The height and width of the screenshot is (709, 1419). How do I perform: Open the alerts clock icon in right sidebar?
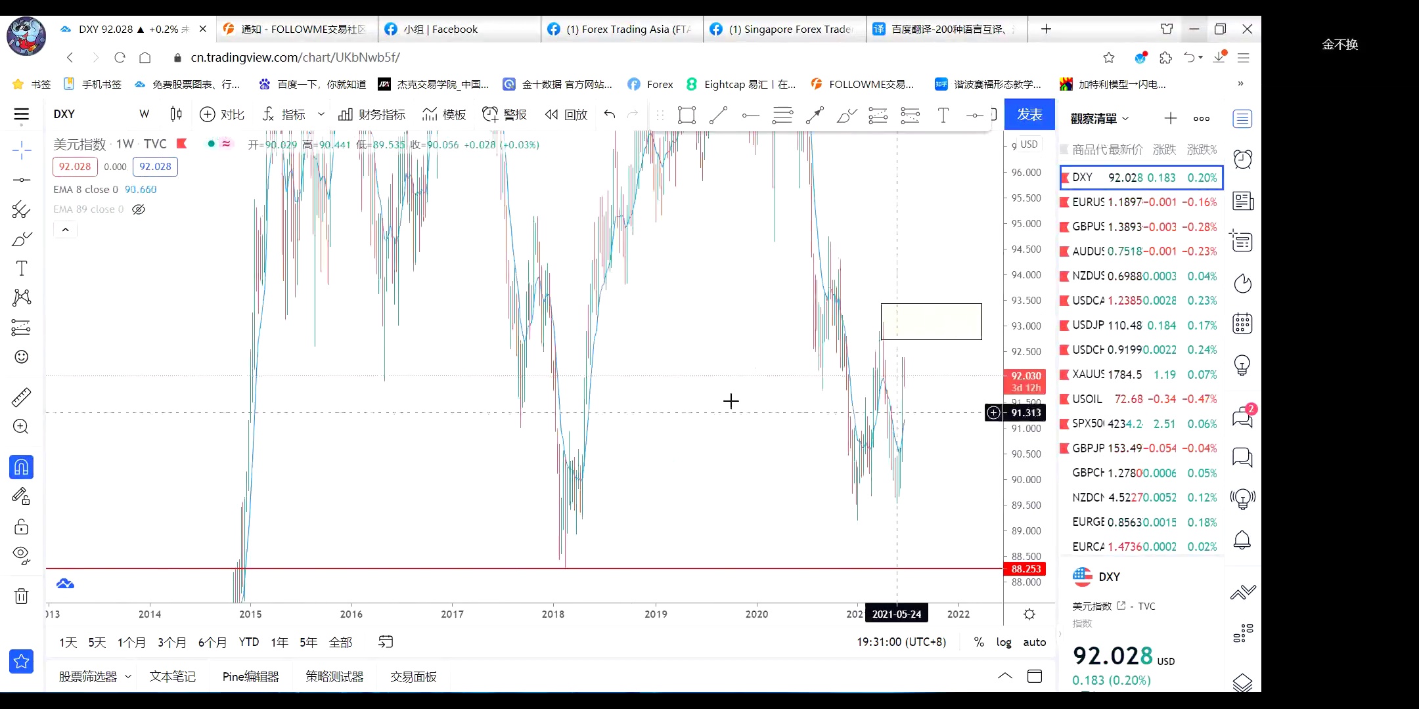pos(1242,160)
